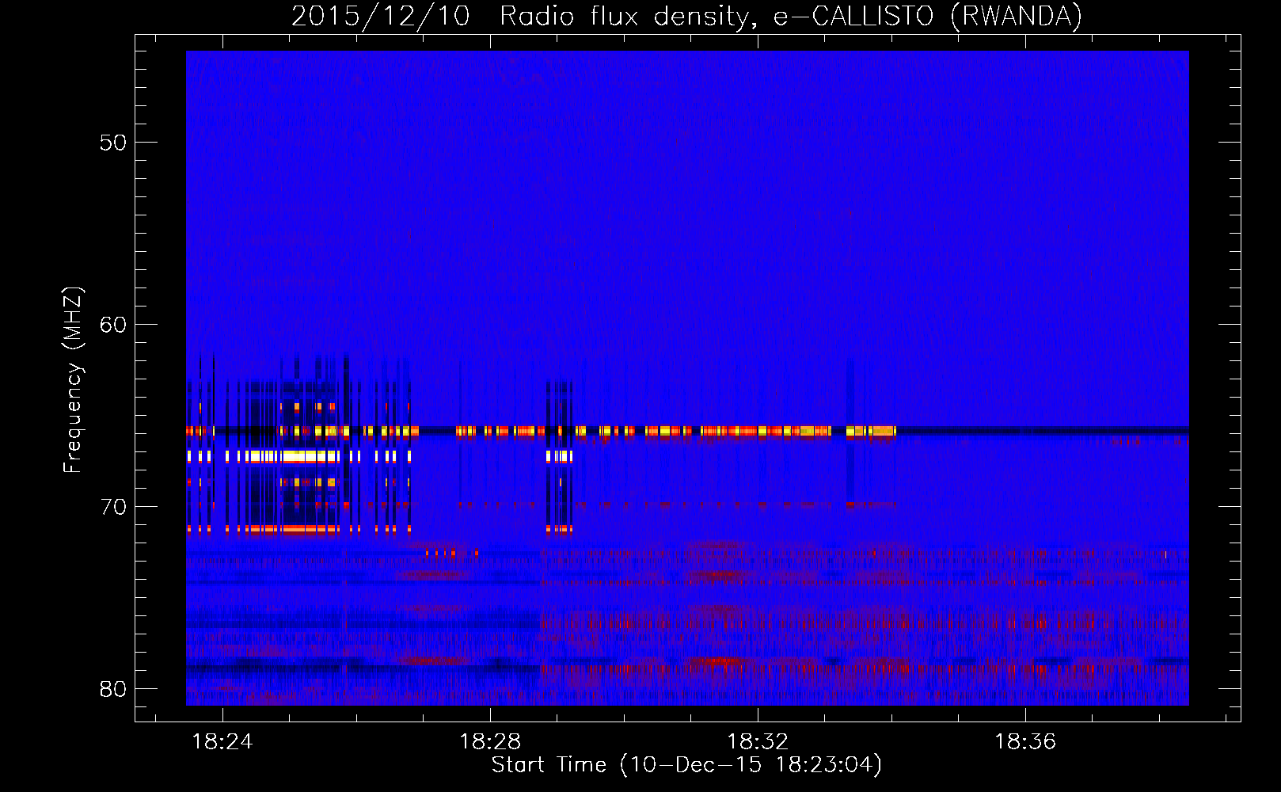Click the 50 frequency tick label
Viewport: 1281px width, 792px height.
[x=113, y=143]
